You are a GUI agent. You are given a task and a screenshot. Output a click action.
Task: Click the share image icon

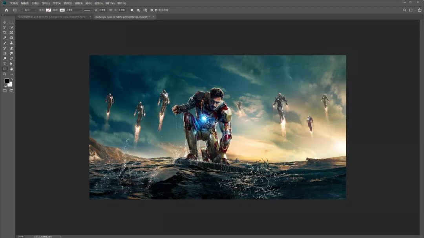[420, 10]
